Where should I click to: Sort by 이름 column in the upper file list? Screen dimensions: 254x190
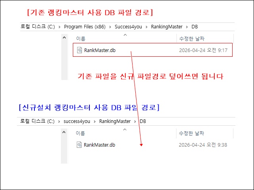point(81,39)
